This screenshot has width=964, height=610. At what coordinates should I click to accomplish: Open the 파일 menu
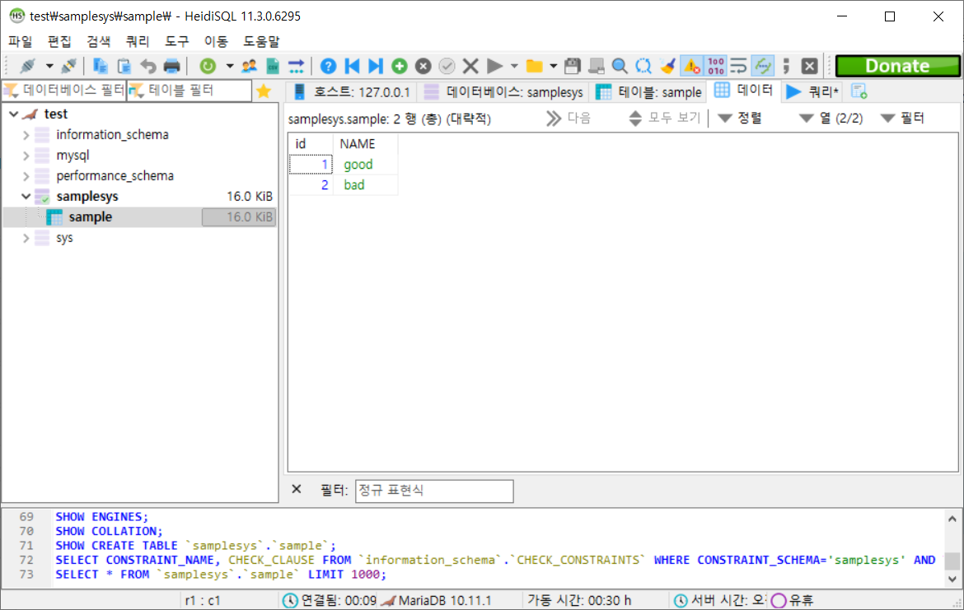(21, 41)
